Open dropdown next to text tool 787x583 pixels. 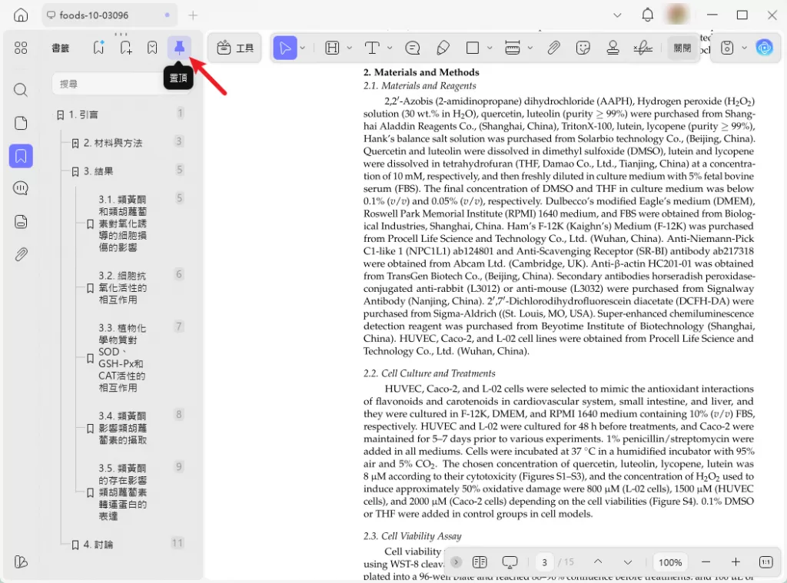(x=390, y=48)
